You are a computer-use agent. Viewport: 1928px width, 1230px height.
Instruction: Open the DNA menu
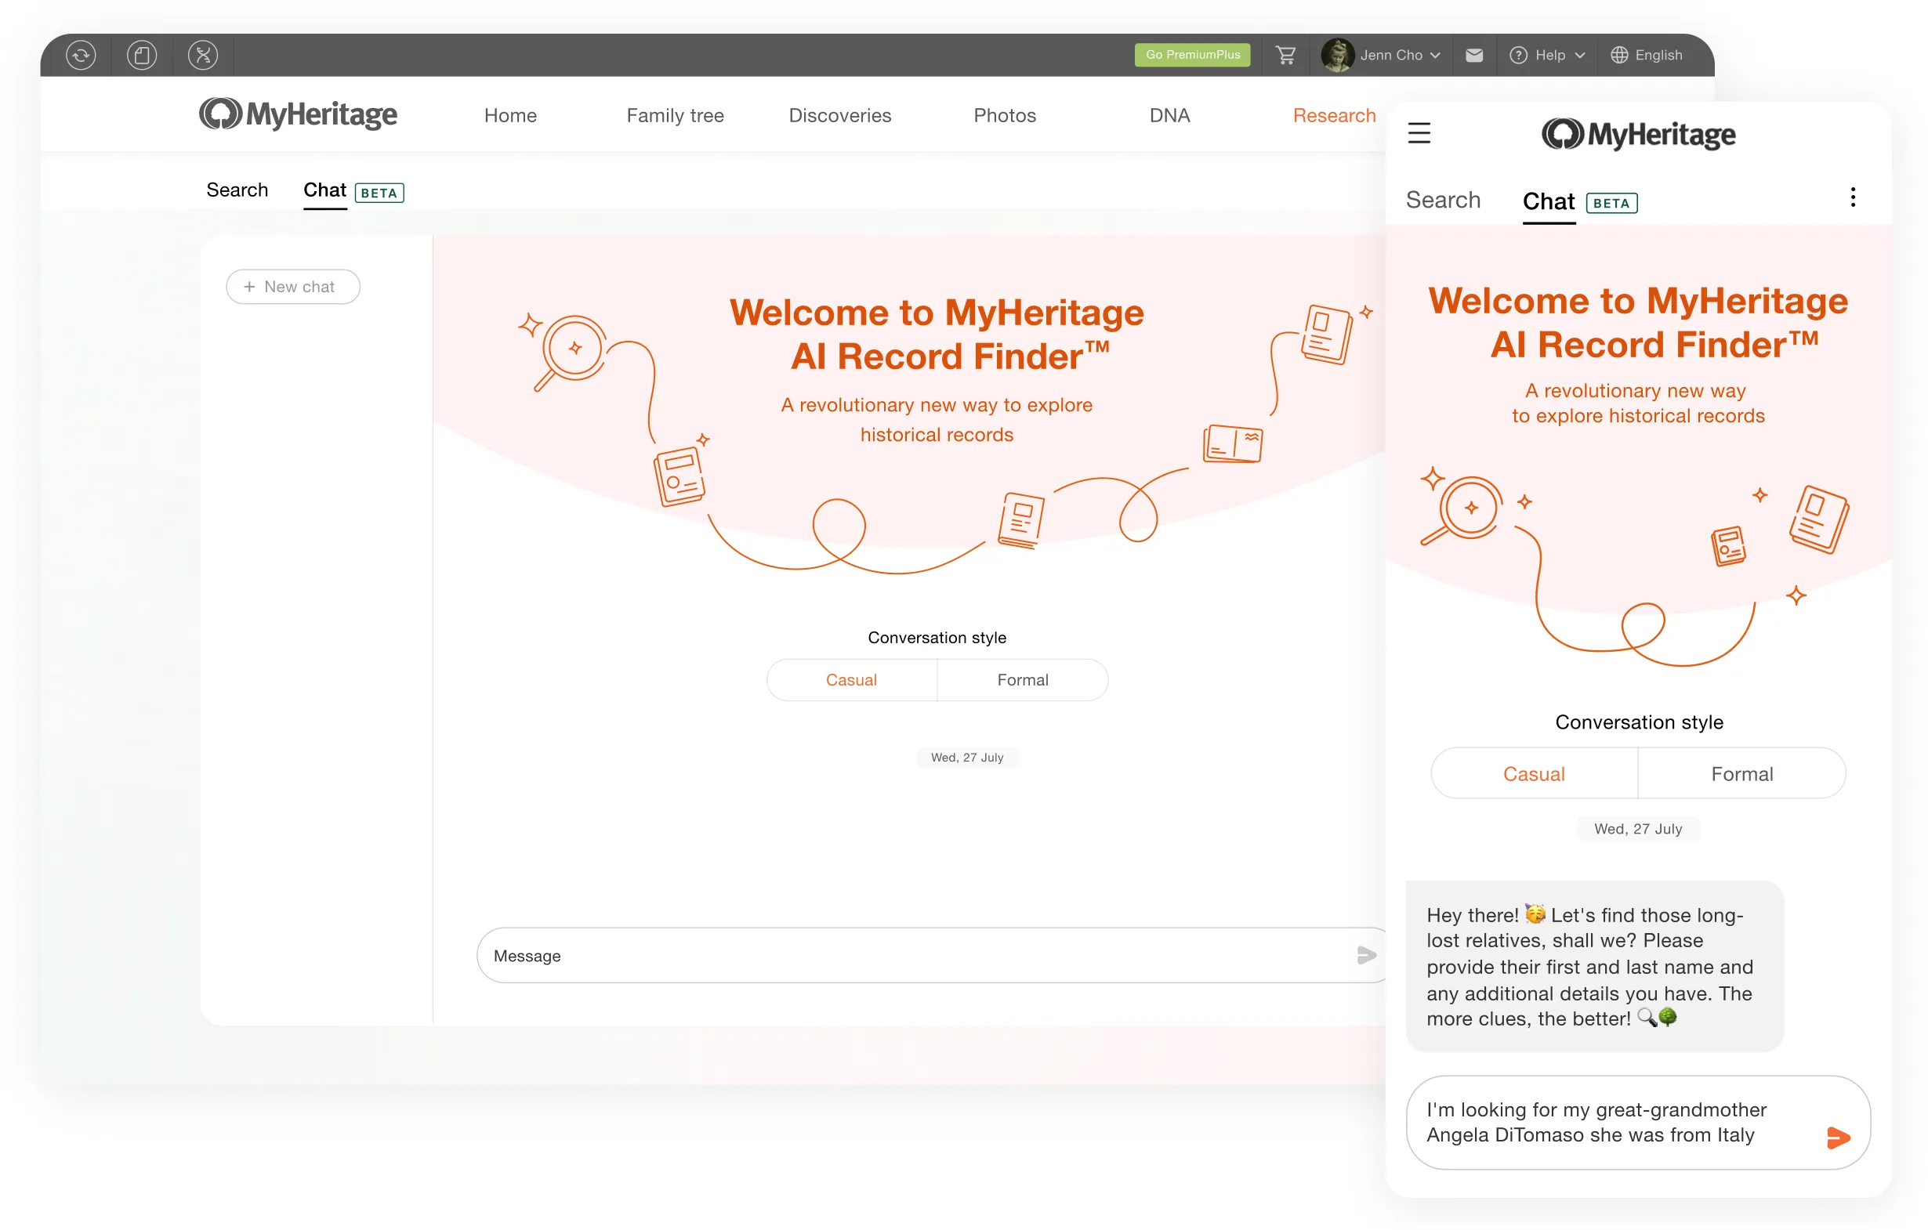[1169, 115]
